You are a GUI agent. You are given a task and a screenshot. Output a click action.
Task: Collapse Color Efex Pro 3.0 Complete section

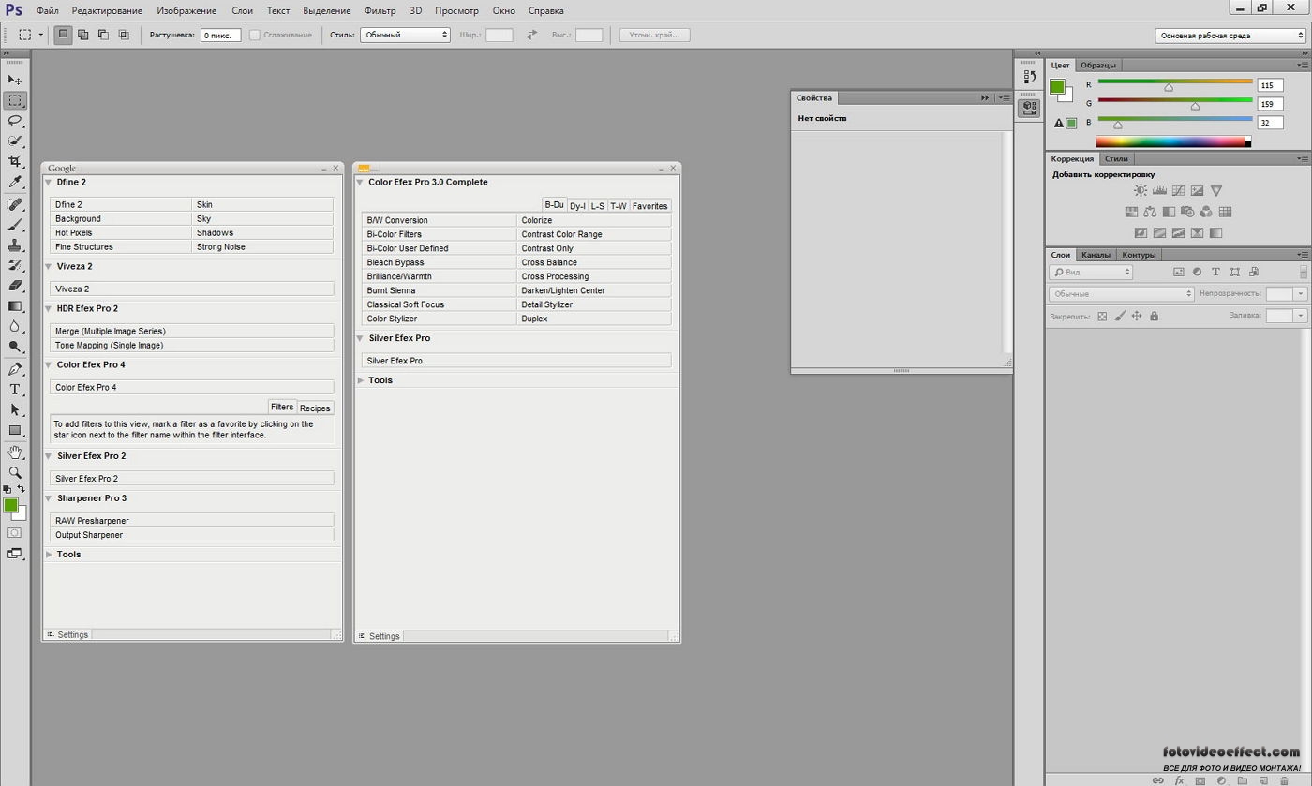(x=360, y=182)
